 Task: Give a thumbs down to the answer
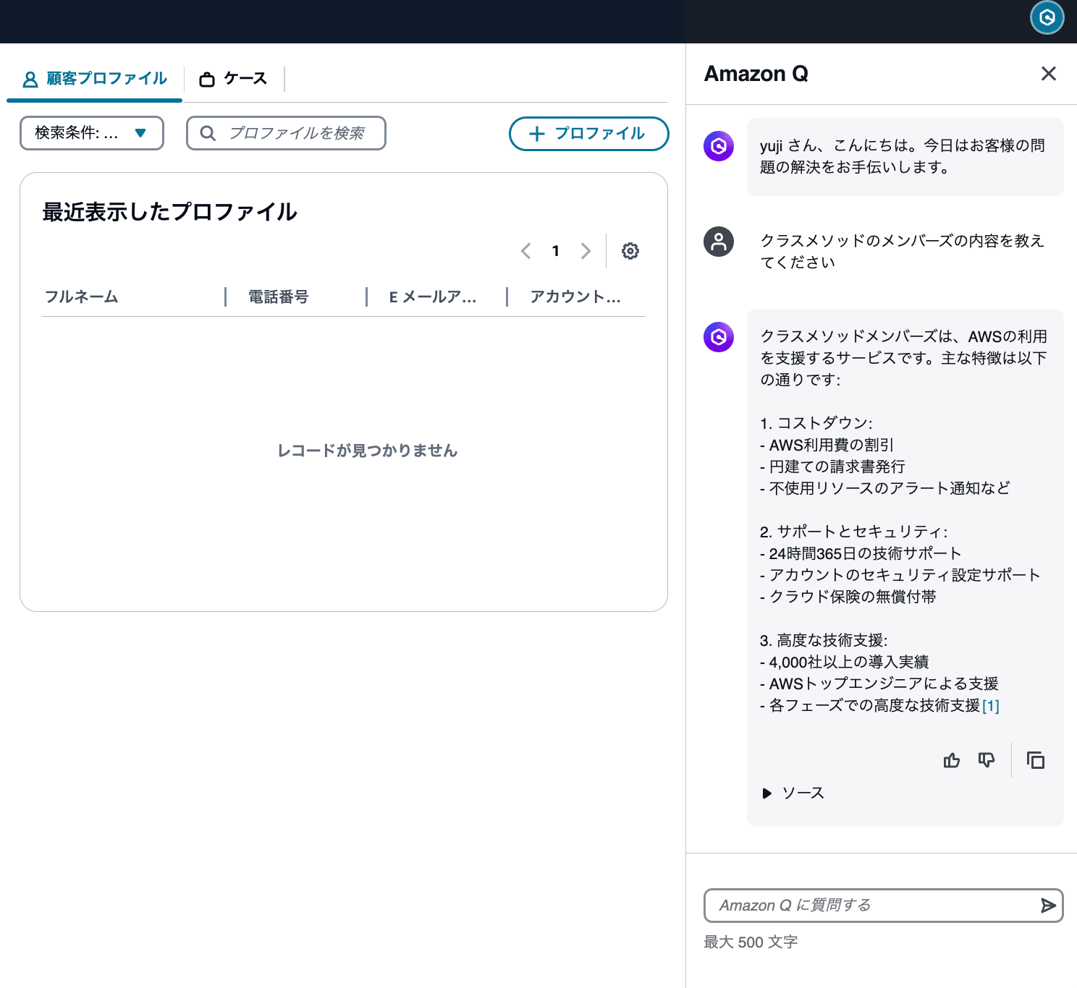tap(986, 760)
